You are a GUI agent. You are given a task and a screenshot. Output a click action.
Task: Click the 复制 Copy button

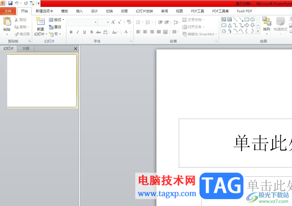click(22, 27)
